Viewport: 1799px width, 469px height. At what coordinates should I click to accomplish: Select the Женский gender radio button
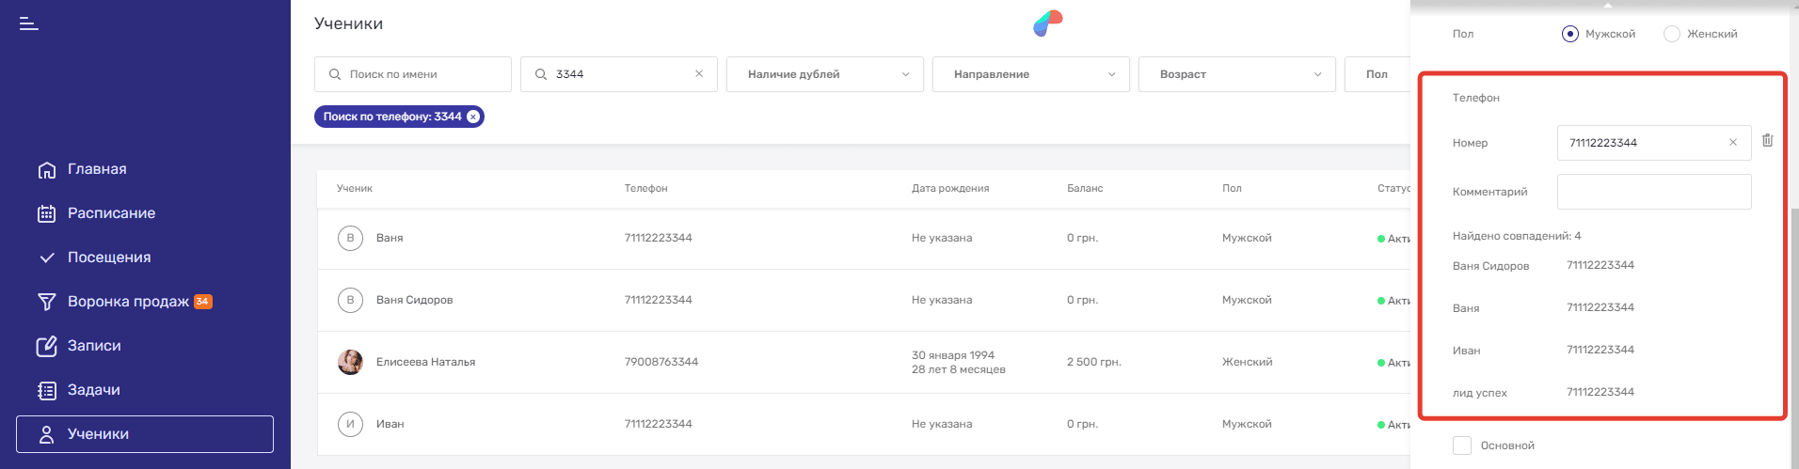[x=1671, y=34]
